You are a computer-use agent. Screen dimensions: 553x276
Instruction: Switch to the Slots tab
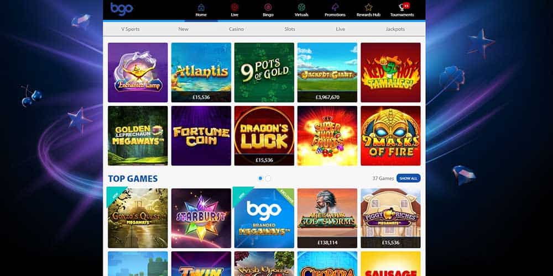pyautogui.click(x=290, y=29)
